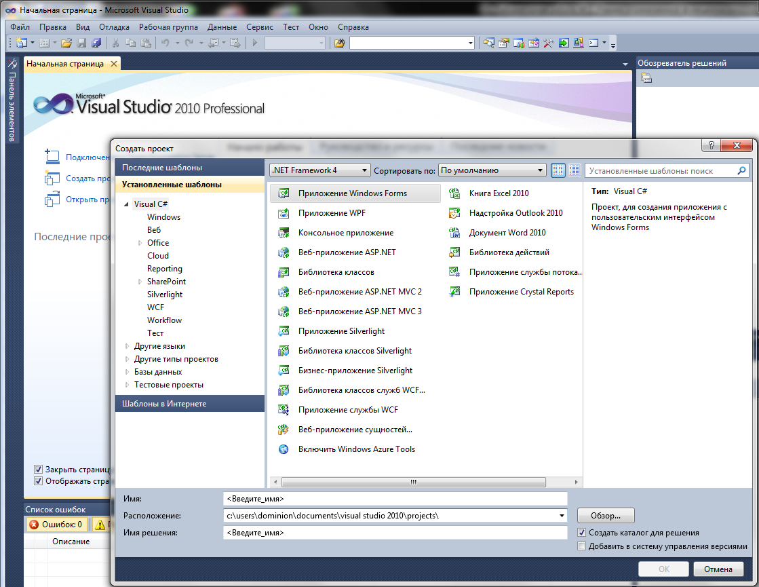Click the Find in Files toolbar icon
The width and height of the screenshot is (759, 587).
coord(339,43)
